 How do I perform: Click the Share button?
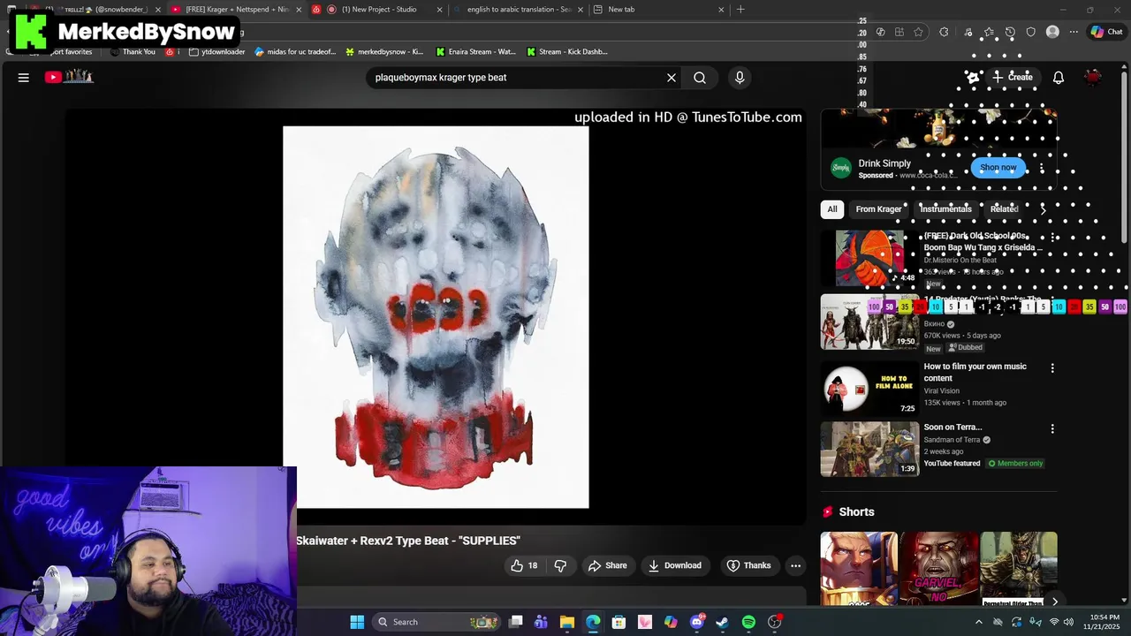coord(608,565)
